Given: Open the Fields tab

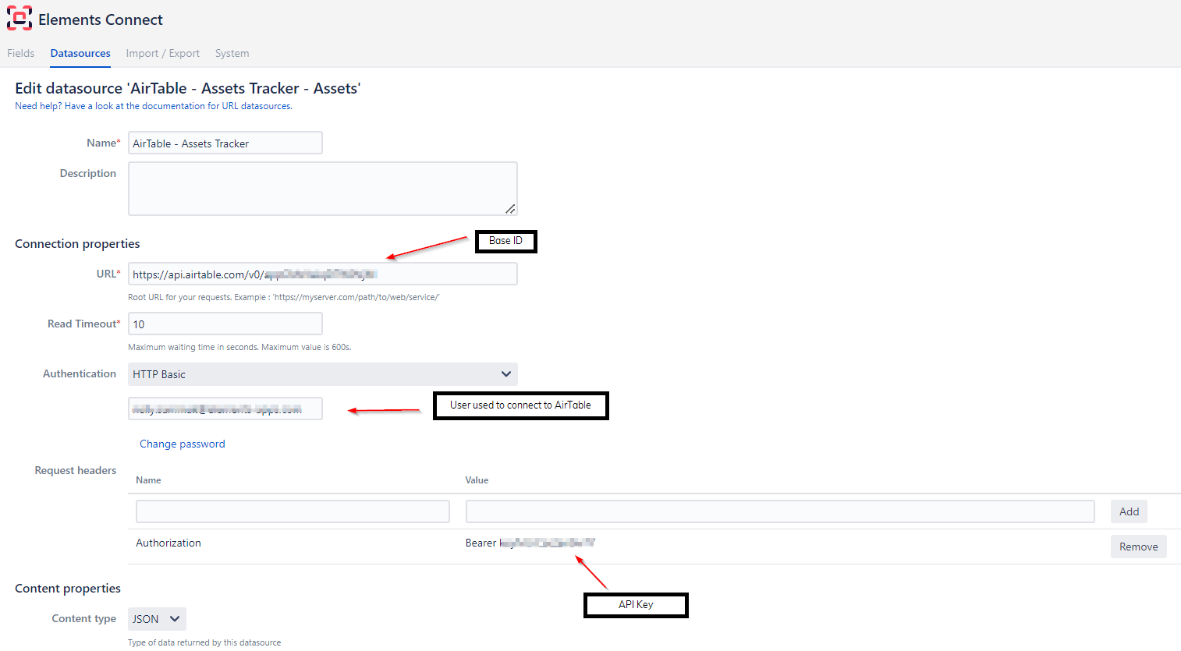Looking at the screenshot, I should tap(21, 53).
